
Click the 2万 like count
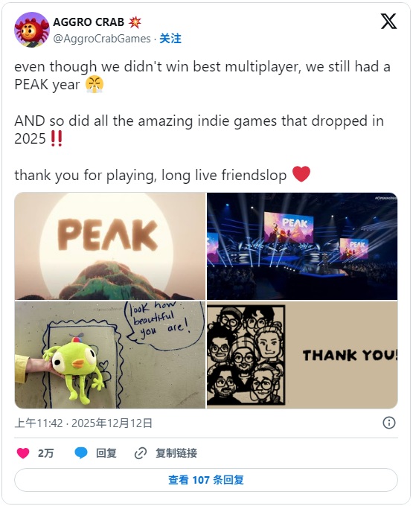coord(46,453)
